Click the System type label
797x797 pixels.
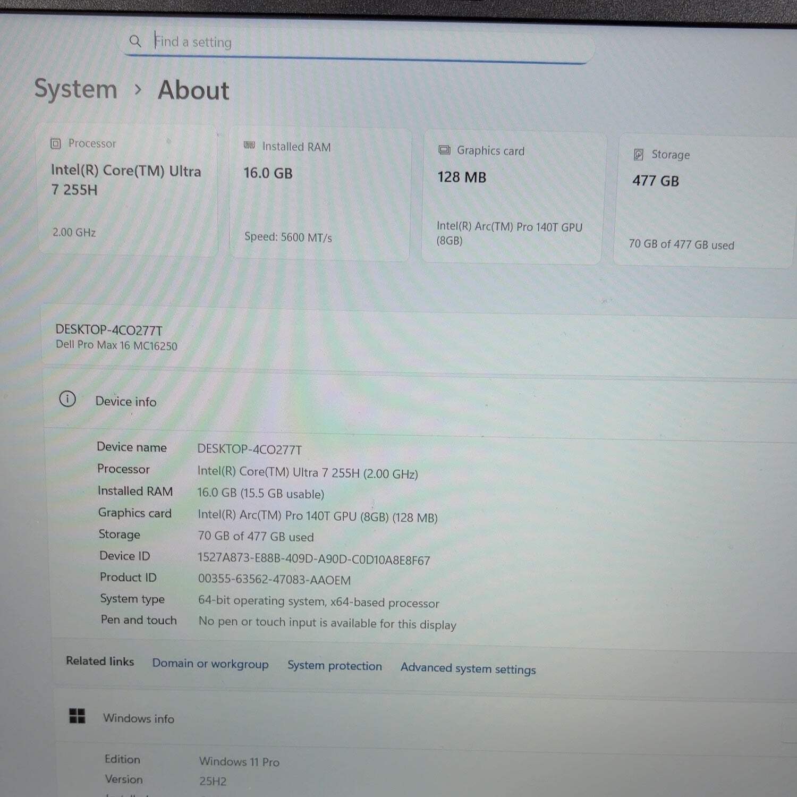132,599
